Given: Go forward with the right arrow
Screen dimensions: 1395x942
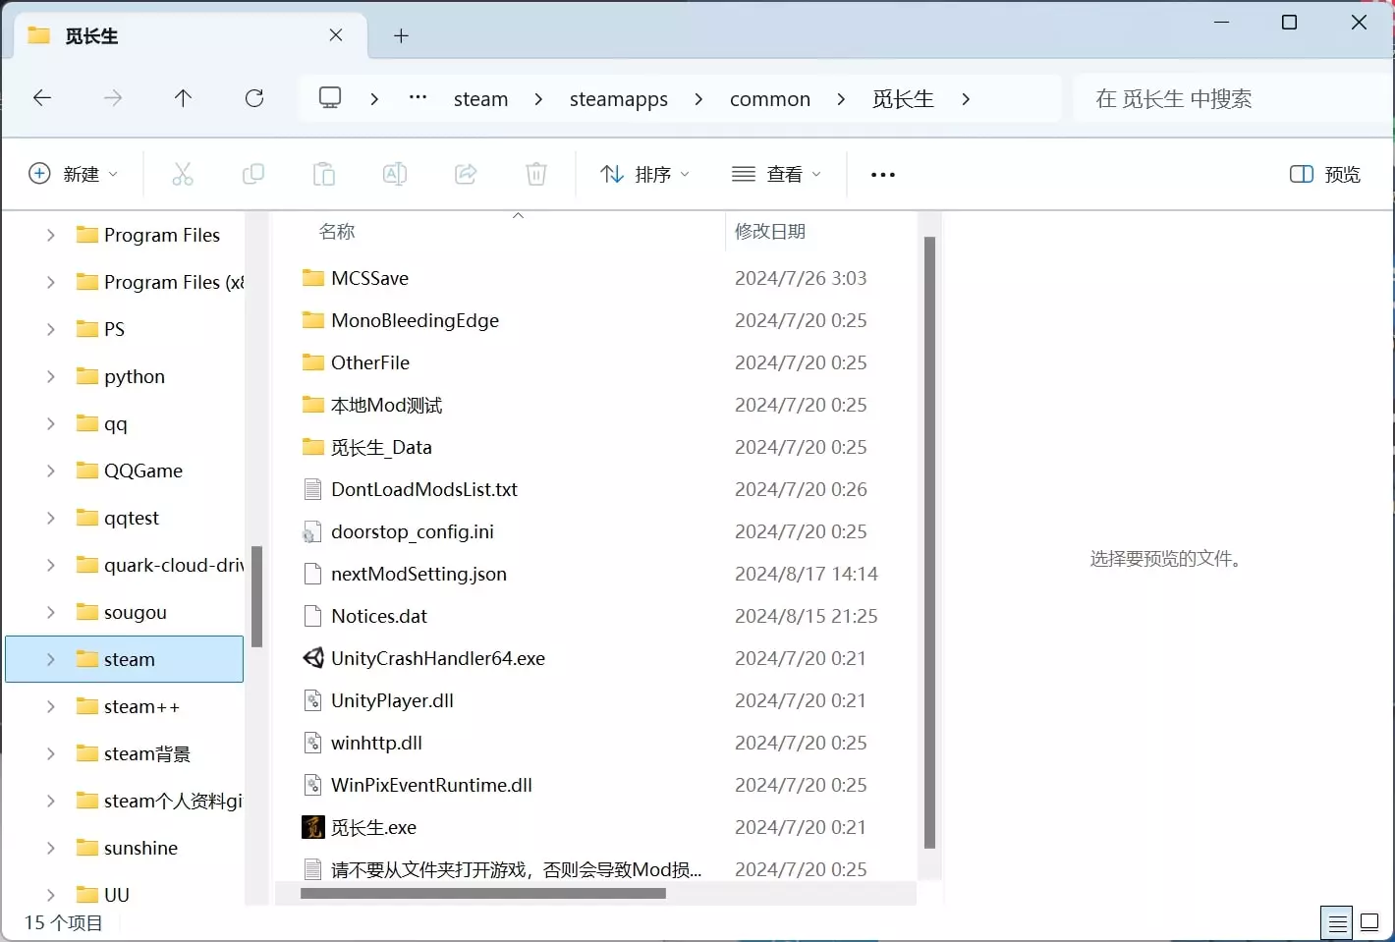Looking at the screenshot, I should (x=113, y=98).
